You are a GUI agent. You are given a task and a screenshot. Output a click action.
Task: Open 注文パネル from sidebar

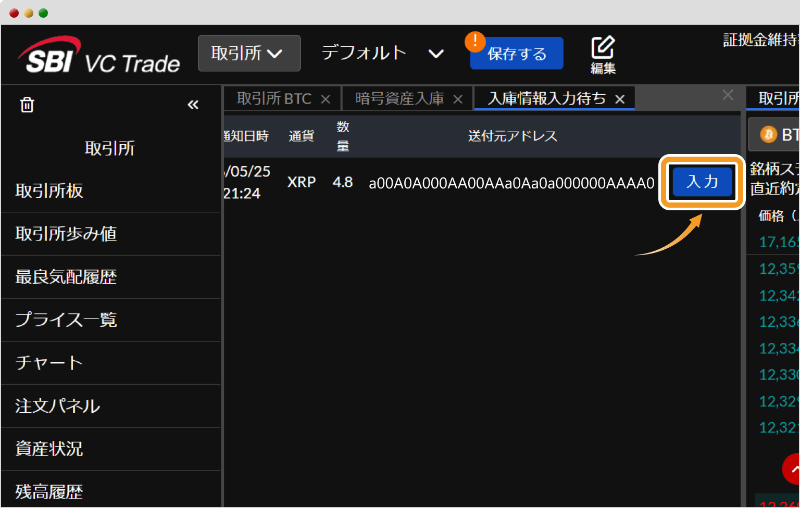point(111,406)
